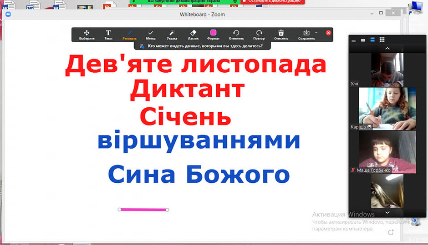Screen dimensions: 428x245
Task: Switch video panel to grid view
Action: click(382, 40)
